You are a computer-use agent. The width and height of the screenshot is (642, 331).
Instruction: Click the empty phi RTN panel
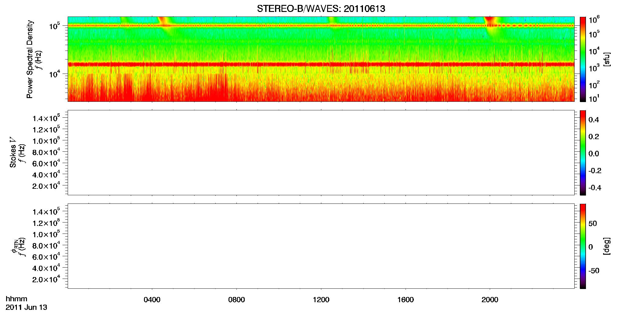[321, 246]
